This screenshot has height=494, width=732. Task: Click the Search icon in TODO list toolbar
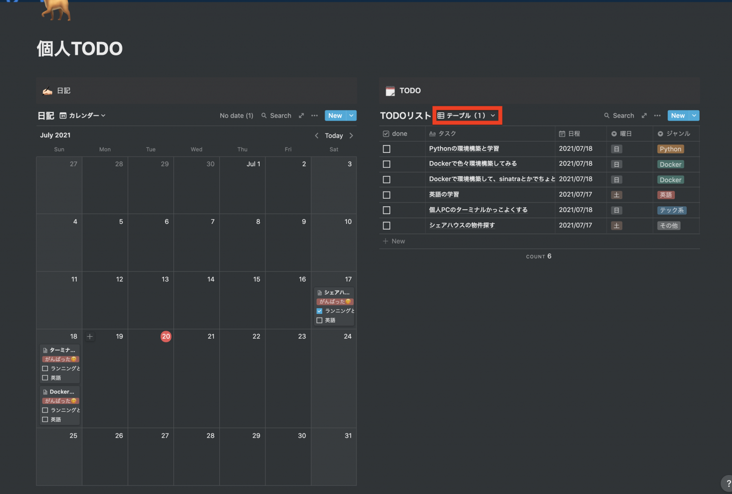pyautogui.click(x=607, y=116)
